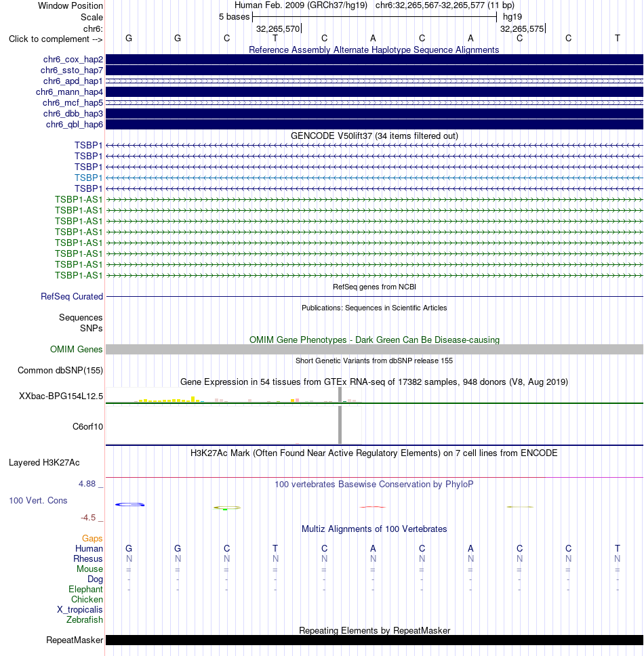644x656 pixels.
Task: Open 100 vertebrates Basewise Conservation title
Action: pos(374,484)
